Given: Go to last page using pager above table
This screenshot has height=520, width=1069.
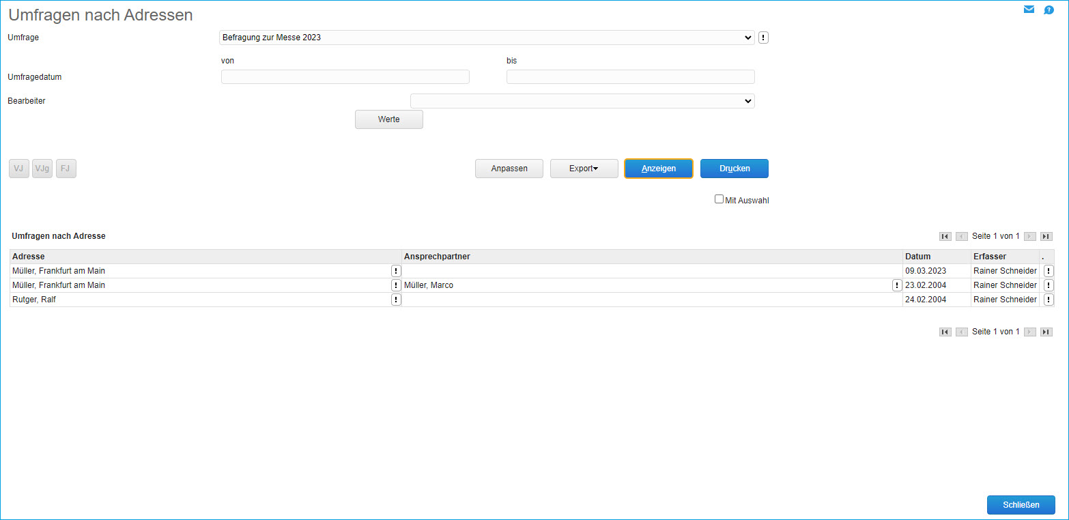Looking at the screenshot, I should point(1046,236).
